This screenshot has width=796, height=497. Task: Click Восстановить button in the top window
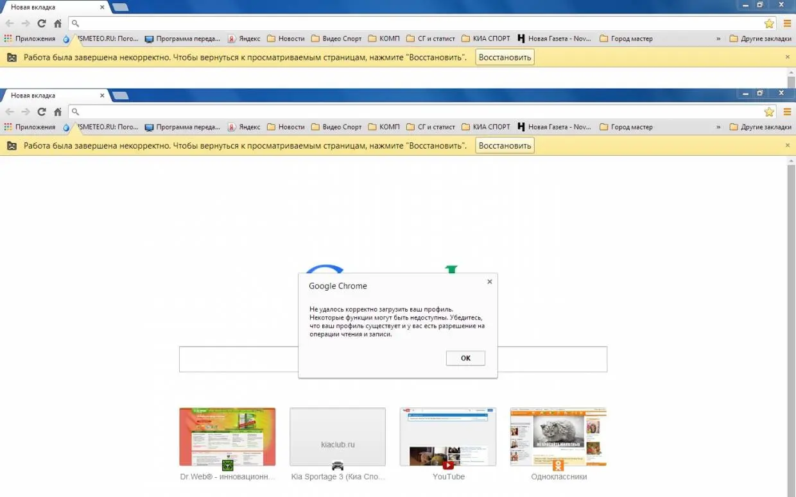tap(505, 57)
